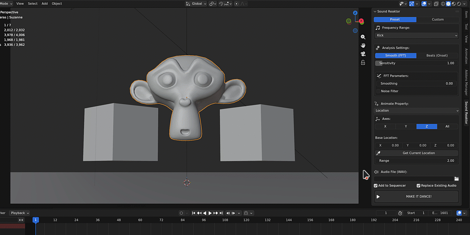The width and height of the screenshot is (470, 235).
Task: Click the pan view hand icon
Action: pos(363,45)
